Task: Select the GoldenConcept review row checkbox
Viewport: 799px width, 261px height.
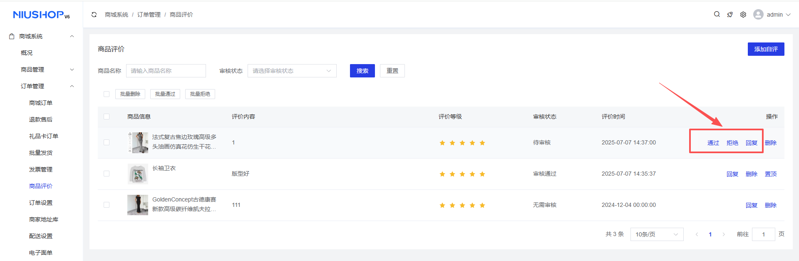Action: [x=107, y=205]
